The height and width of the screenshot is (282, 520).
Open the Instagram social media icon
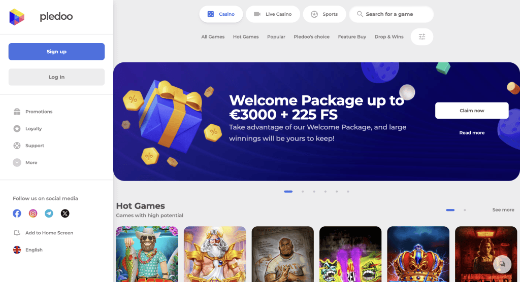click(x=33, y=214)
